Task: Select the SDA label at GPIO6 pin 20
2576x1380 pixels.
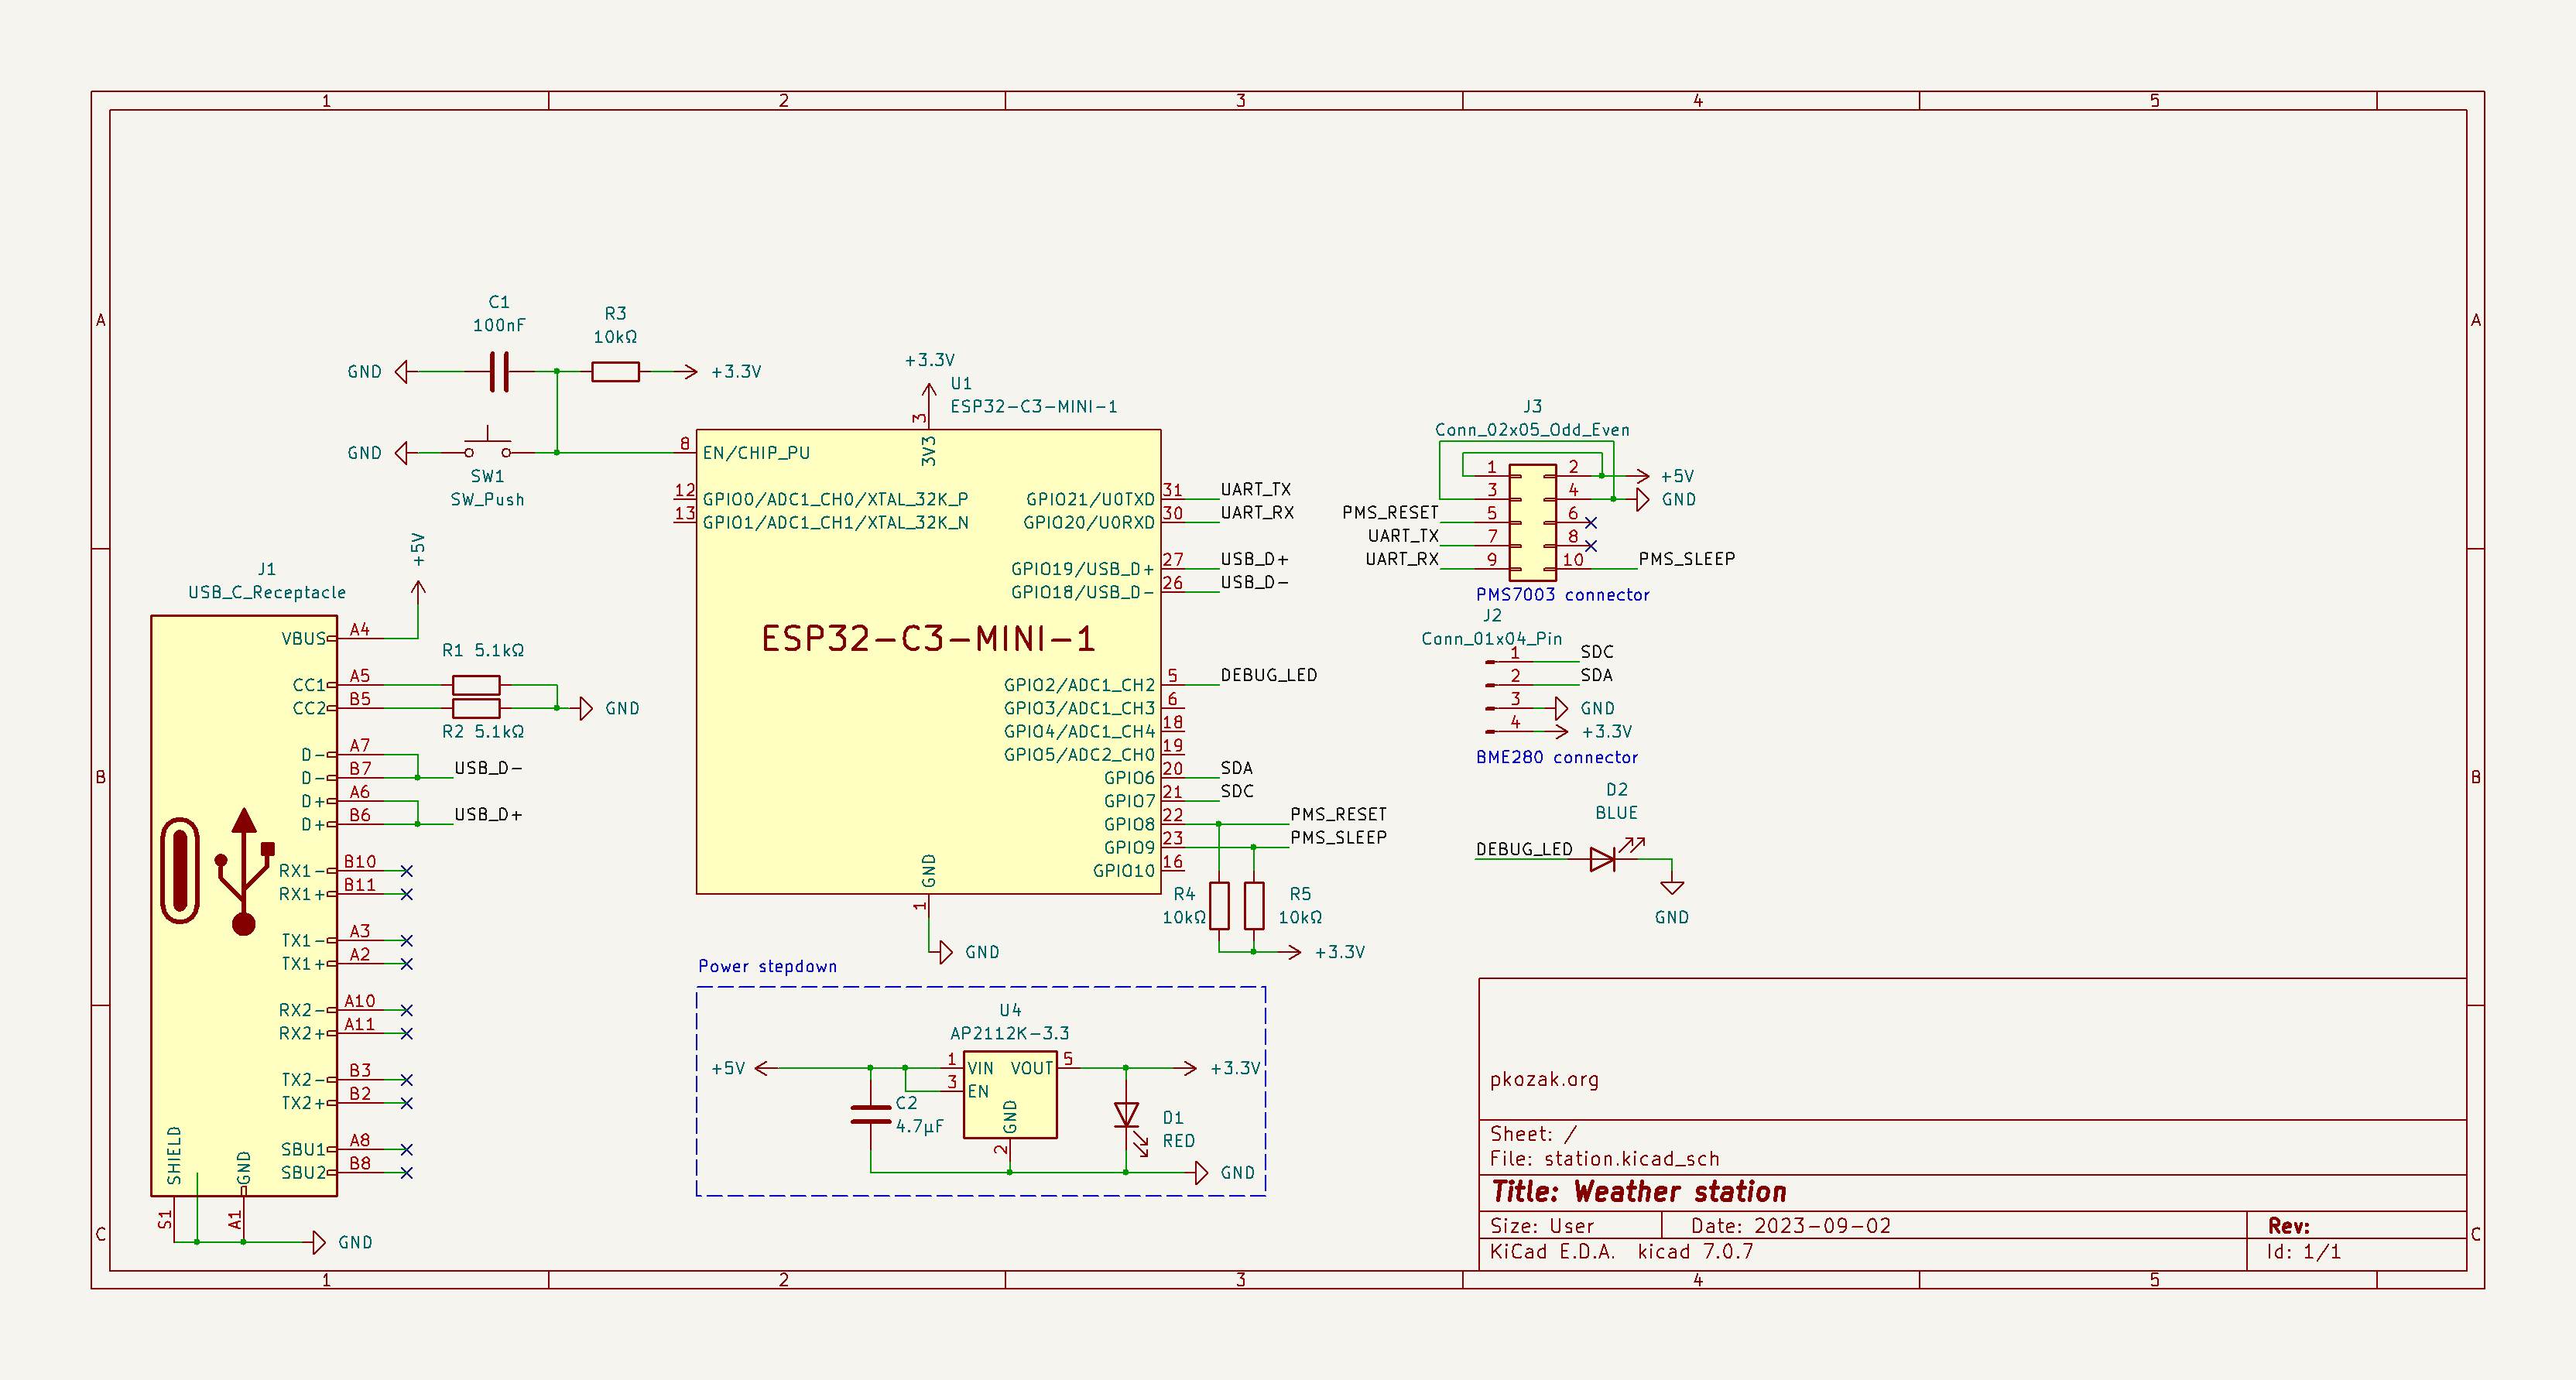Action: 1237,768
